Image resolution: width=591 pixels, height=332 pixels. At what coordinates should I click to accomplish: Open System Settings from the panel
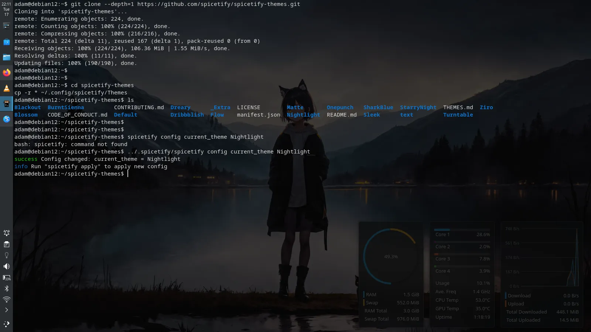tap(6, 25)
